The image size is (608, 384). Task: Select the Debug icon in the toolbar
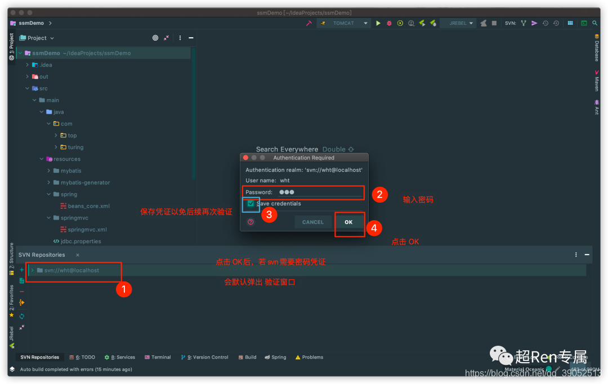pos(388,23)
